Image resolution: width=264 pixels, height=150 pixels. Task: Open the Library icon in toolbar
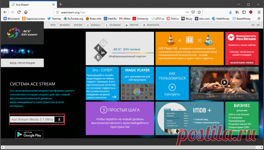237,12
